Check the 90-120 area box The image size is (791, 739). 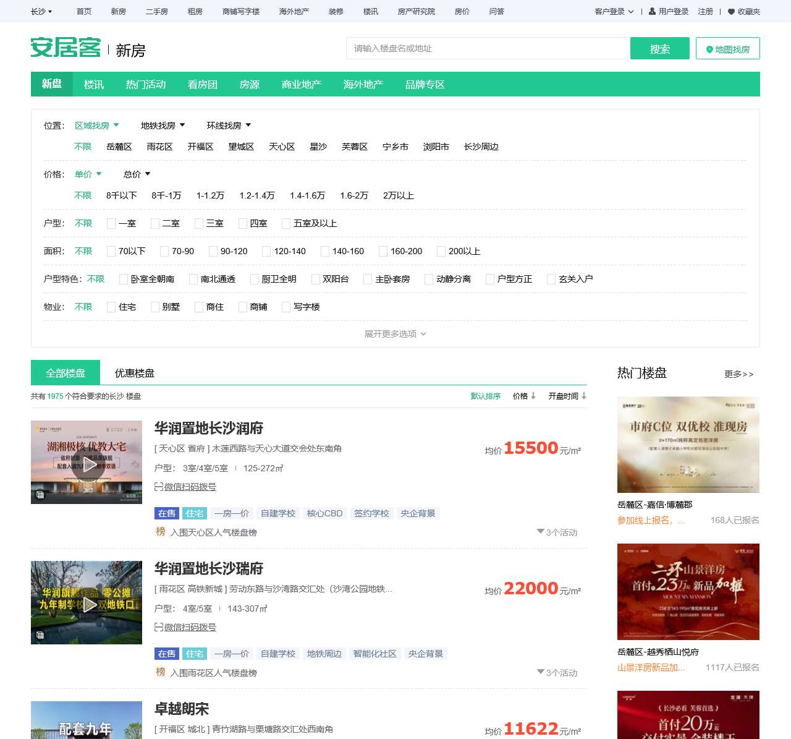[213, 251]
